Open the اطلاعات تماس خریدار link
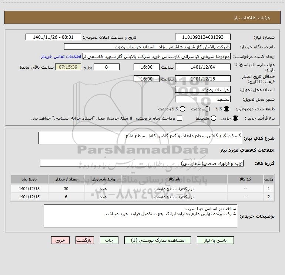 pos(61,56)
